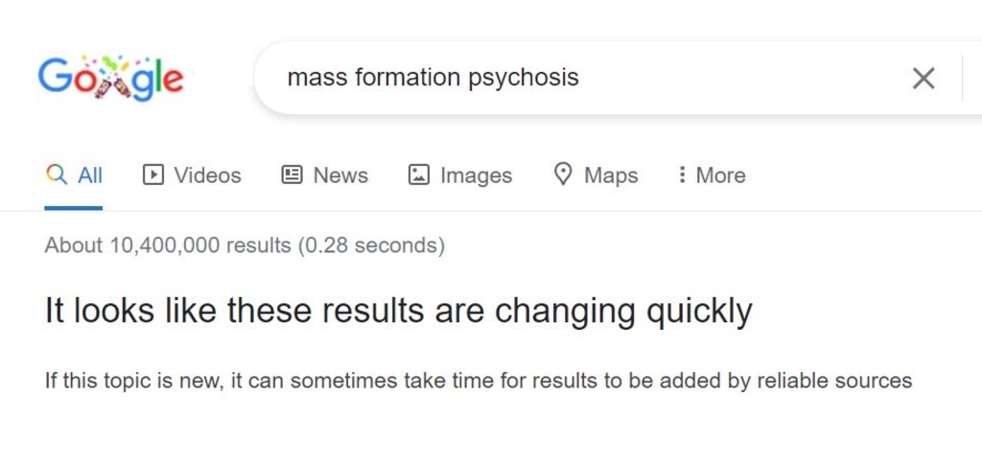
Task: Select the Images tab
Action: [476, 175]
